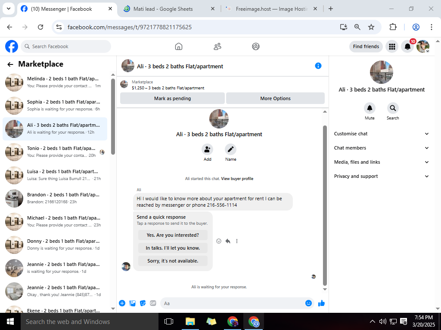Switch to Freeimage.host tab
The height and width of the screenshot is (330, 441).
(x=271, y=9)
